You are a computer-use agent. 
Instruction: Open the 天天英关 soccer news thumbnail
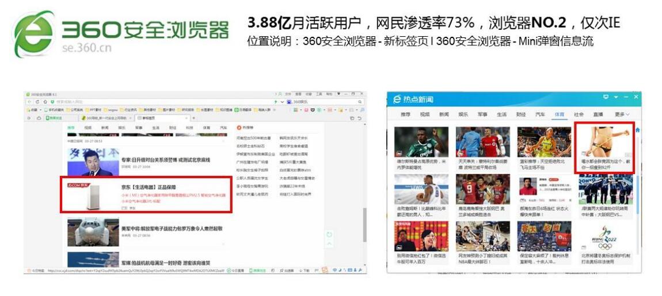tap(482, 141)
